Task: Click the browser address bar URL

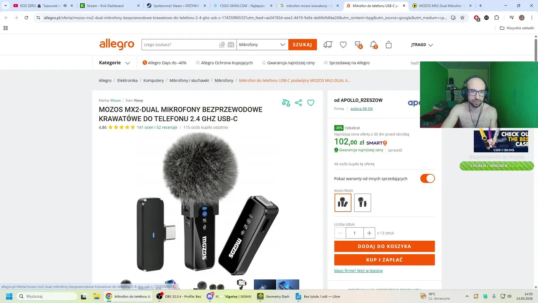Action: (x=245, y=18)
